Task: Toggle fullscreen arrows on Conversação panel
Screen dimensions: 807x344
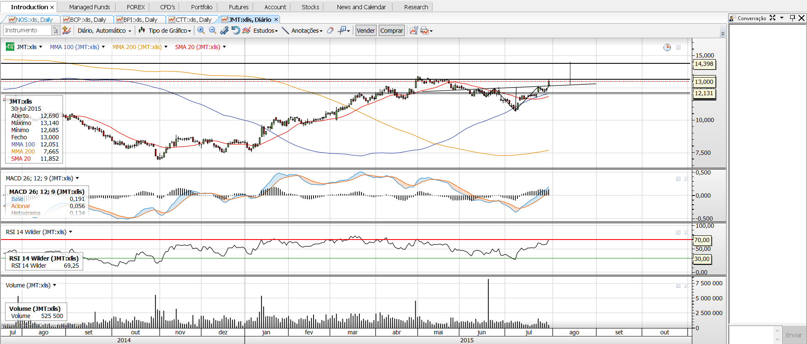Action: pyautogui.click(x=773, y=18)
